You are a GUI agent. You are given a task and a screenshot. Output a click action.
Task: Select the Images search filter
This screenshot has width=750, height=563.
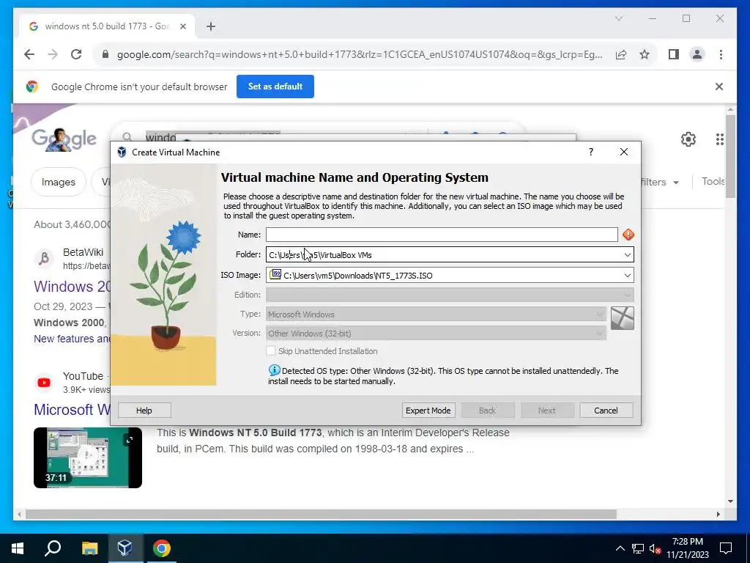click(59, 182)
